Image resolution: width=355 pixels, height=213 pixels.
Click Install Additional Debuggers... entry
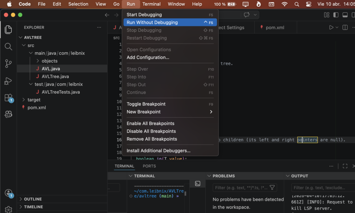158,151
